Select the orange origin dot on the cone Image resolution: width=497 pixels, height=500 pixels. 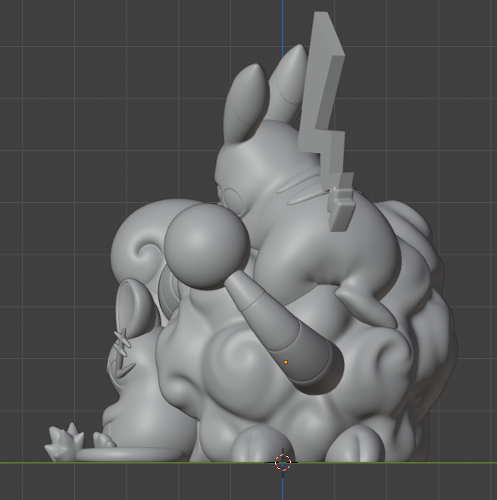pyautogui.click(x=286, y=362)
